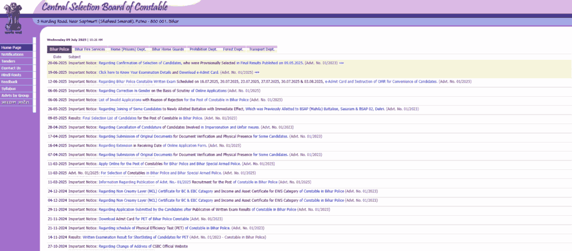Screen dimensions: 572x251
Task: Click the date 27-10-2024 in the list
Action: 58,246
